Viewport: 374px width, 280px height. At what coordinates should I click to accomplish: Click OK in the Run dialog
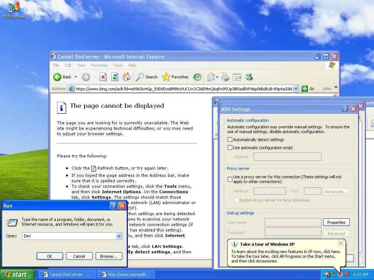click(50, 256)
